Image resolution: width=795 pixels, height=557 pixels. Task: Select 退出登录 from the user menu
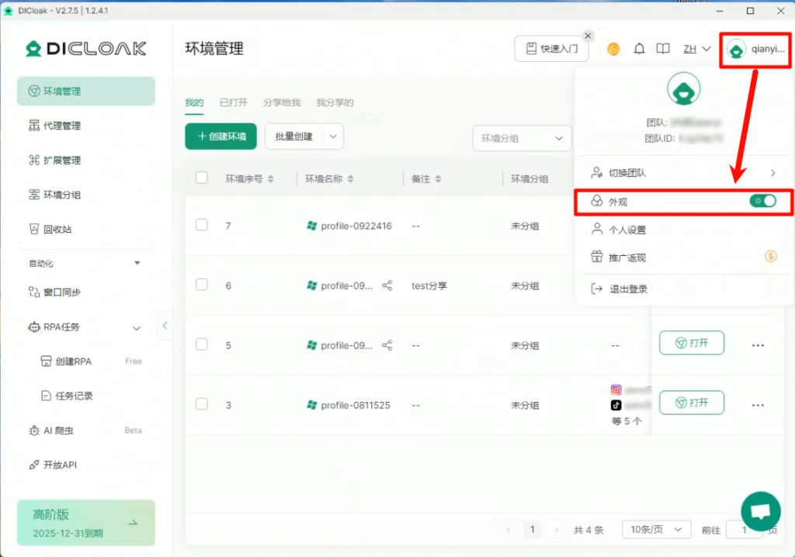627,289
